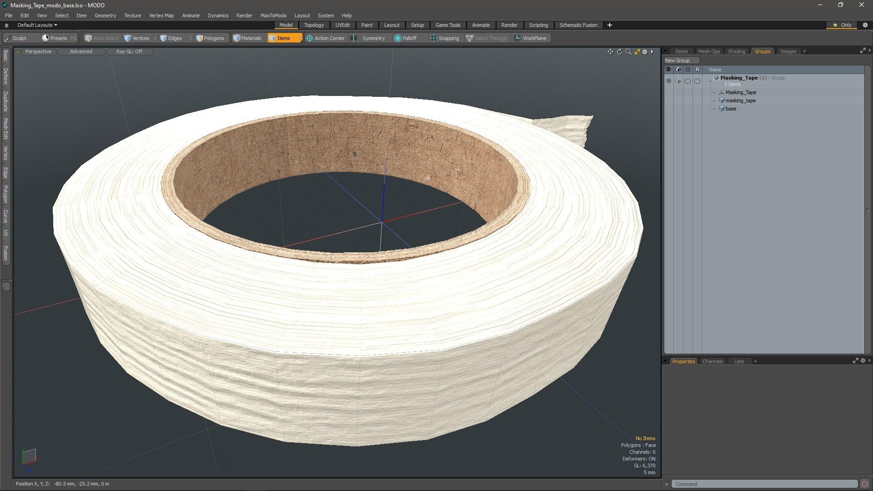Open the Default Layouts dropdown
Screen dimensions: 873x491
click(x=37, y=25)
